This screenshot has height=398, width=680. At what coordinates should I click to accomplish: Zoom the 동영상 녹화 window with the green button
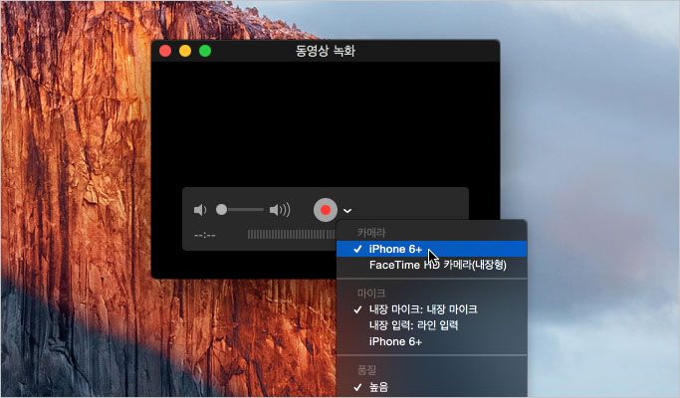click(x=205, y=51)
